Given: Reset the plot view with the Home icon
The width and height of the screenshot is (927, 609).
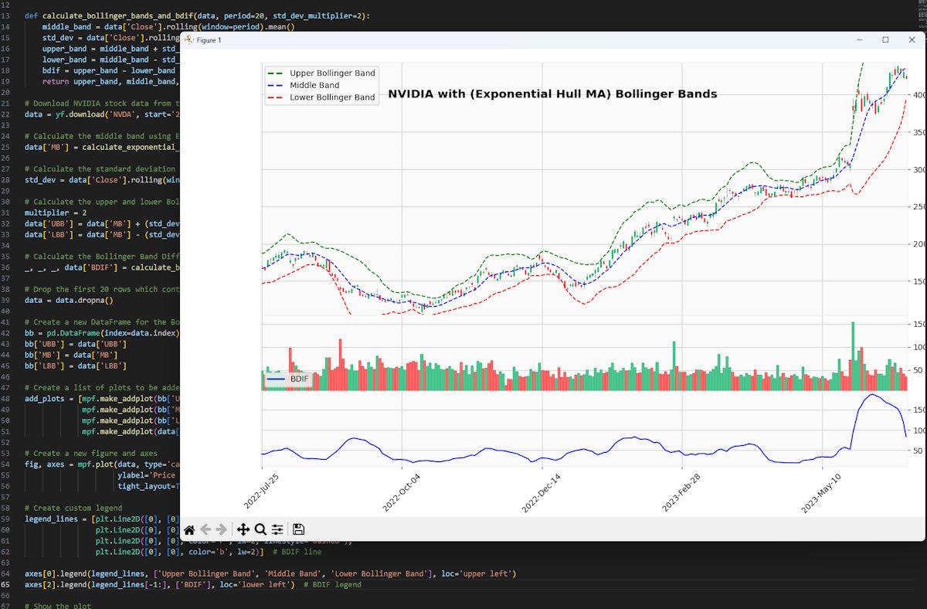Looking at the screenshot, I should coord(189,529).
